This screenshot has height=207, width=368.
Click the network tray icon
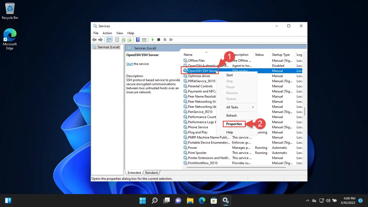click(x=321, y=201)
